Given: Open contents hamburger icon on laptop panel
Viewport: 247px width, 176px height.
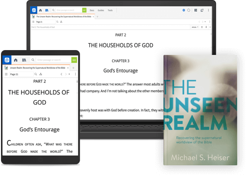Looking at the screenshot, I should click(33, 22).
